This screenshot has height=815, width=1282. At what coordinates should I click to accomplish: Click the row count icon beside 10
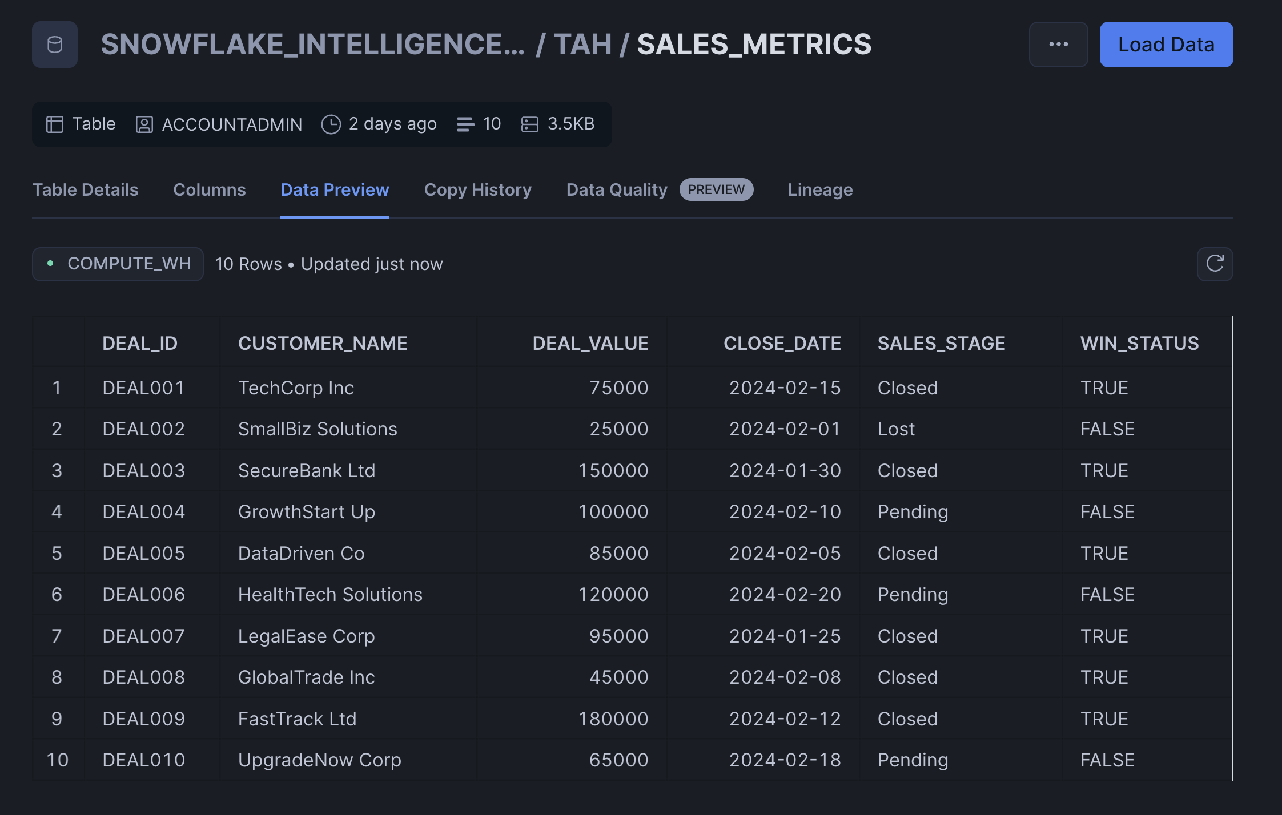click(465, 124)
